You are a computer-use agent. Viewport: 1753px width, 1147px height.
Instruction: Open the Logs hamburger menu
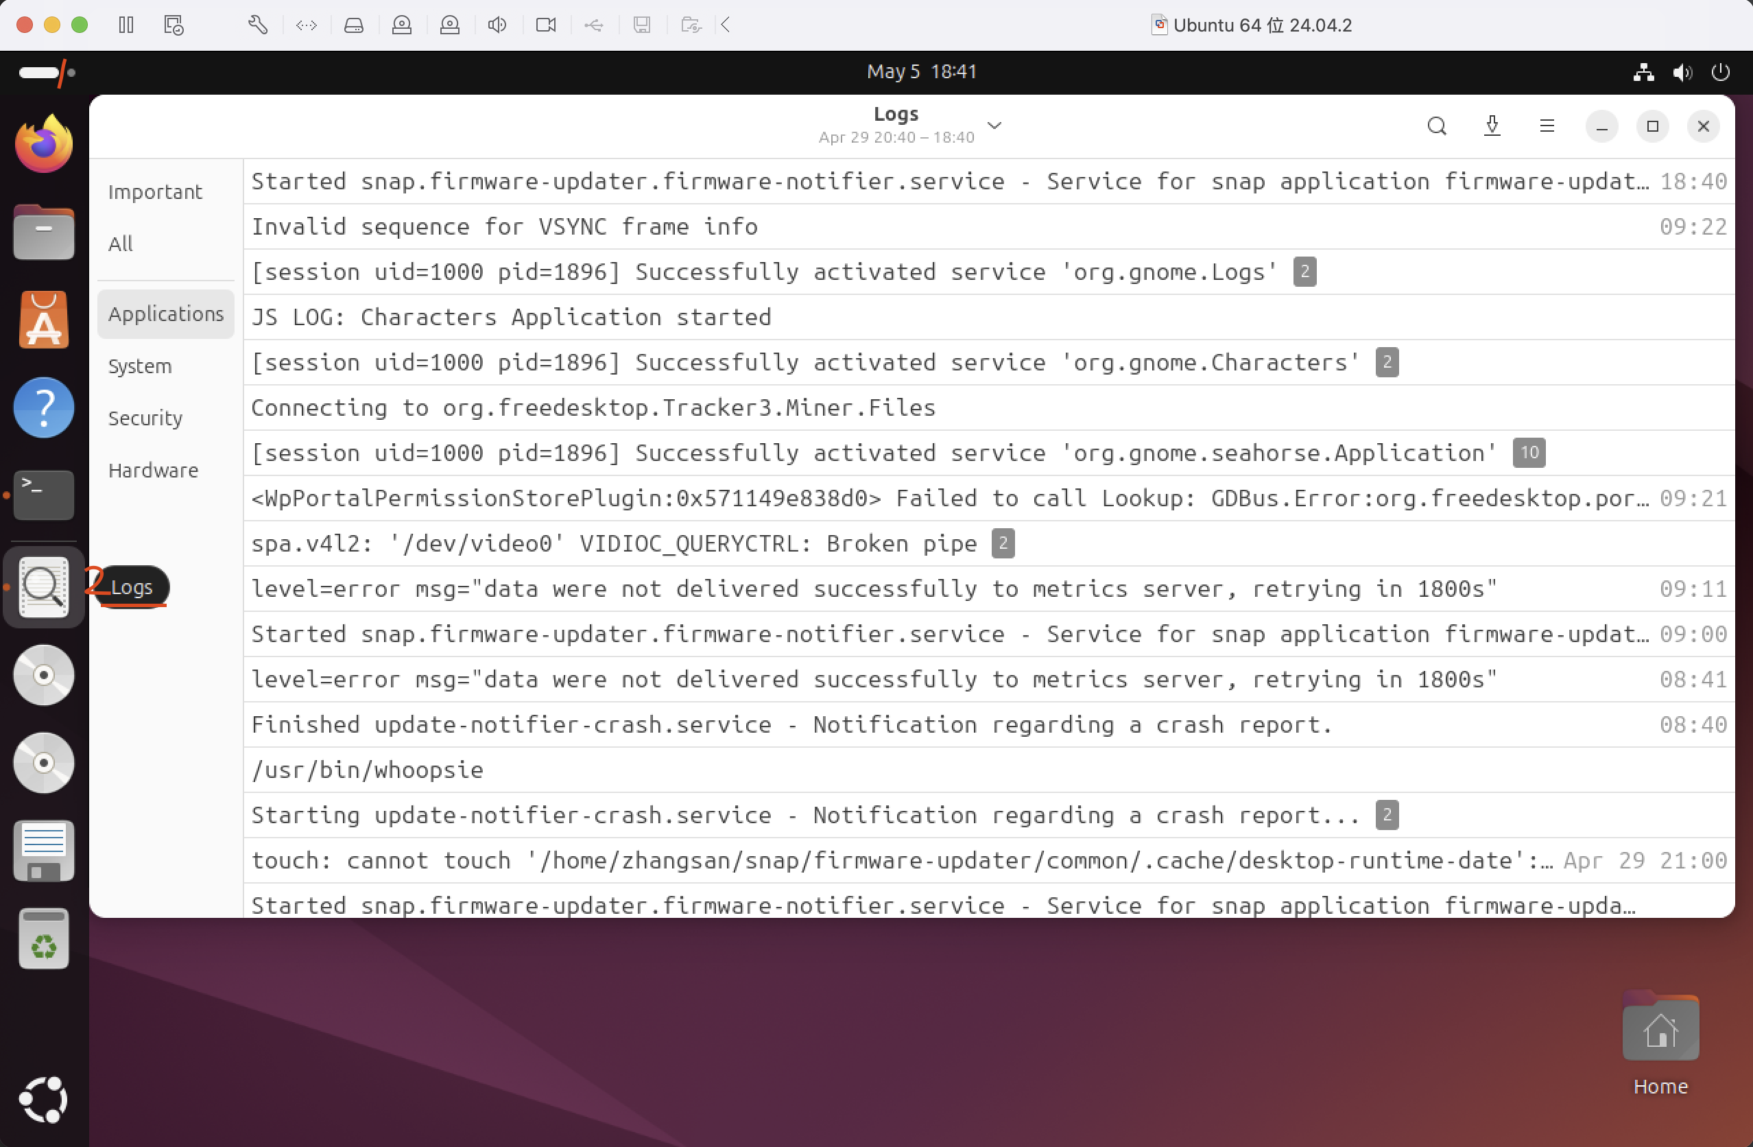click(x=1547, y=126)
